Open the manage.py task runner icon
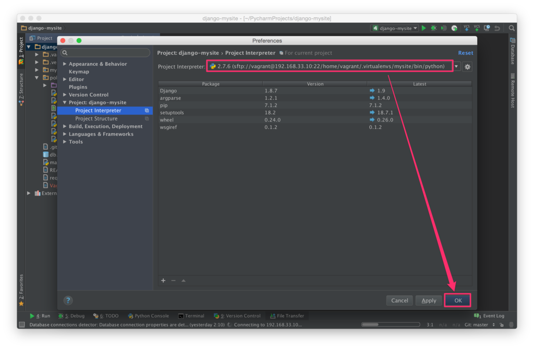 click(x=454, y=28)
